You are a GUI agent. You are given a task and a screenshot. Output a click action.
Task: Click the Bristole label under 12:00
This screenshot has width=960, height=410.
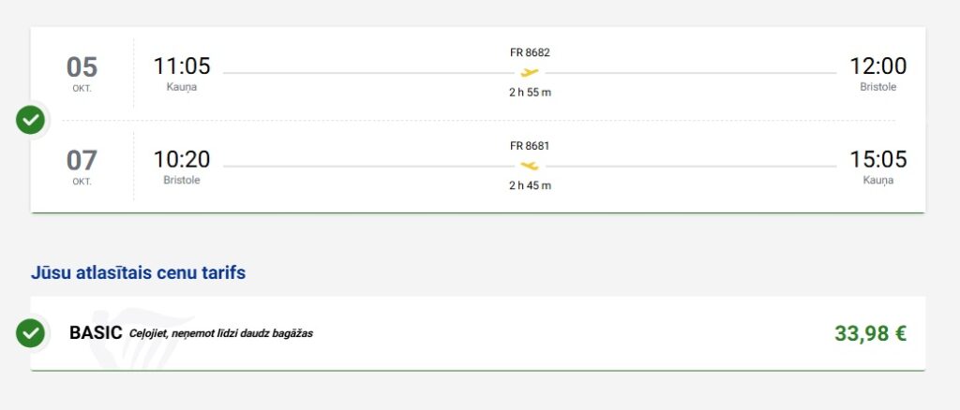click(x=877, y=87)
